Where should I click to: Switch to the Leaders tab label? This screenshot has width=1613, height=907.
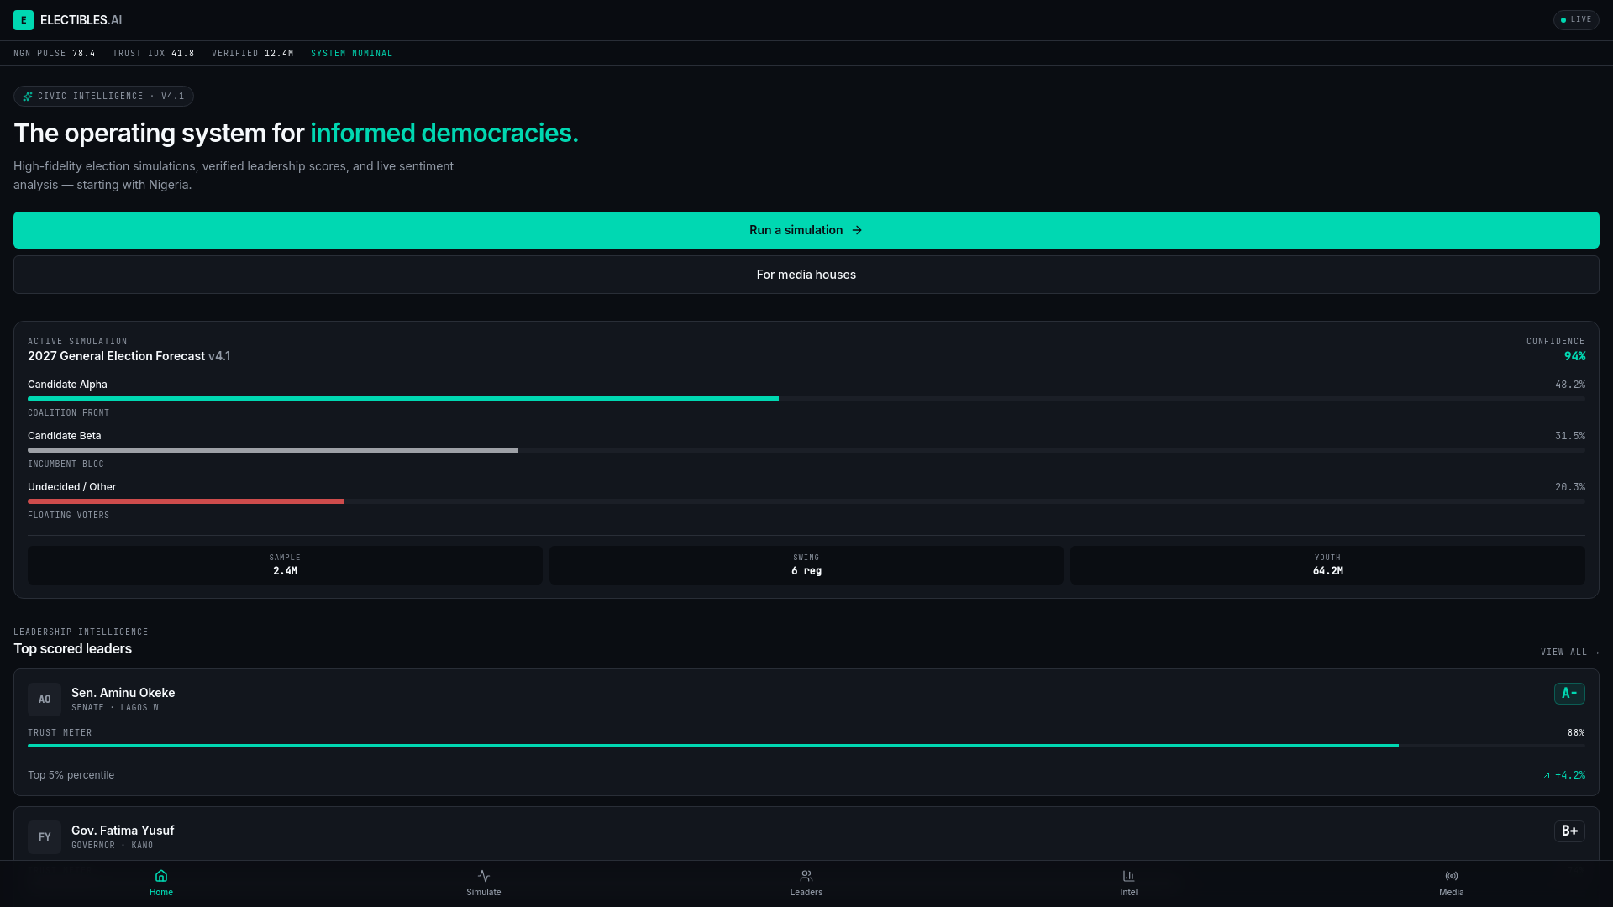click(806, 893)
